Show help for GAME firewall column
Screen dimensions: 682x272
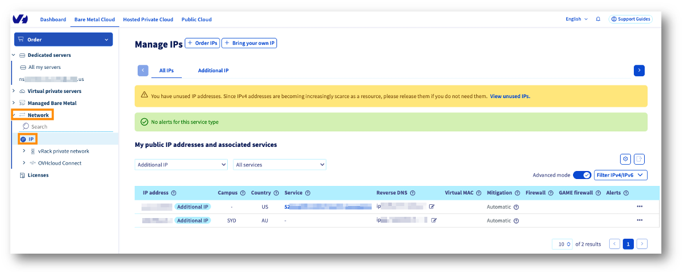pos(598,193)
